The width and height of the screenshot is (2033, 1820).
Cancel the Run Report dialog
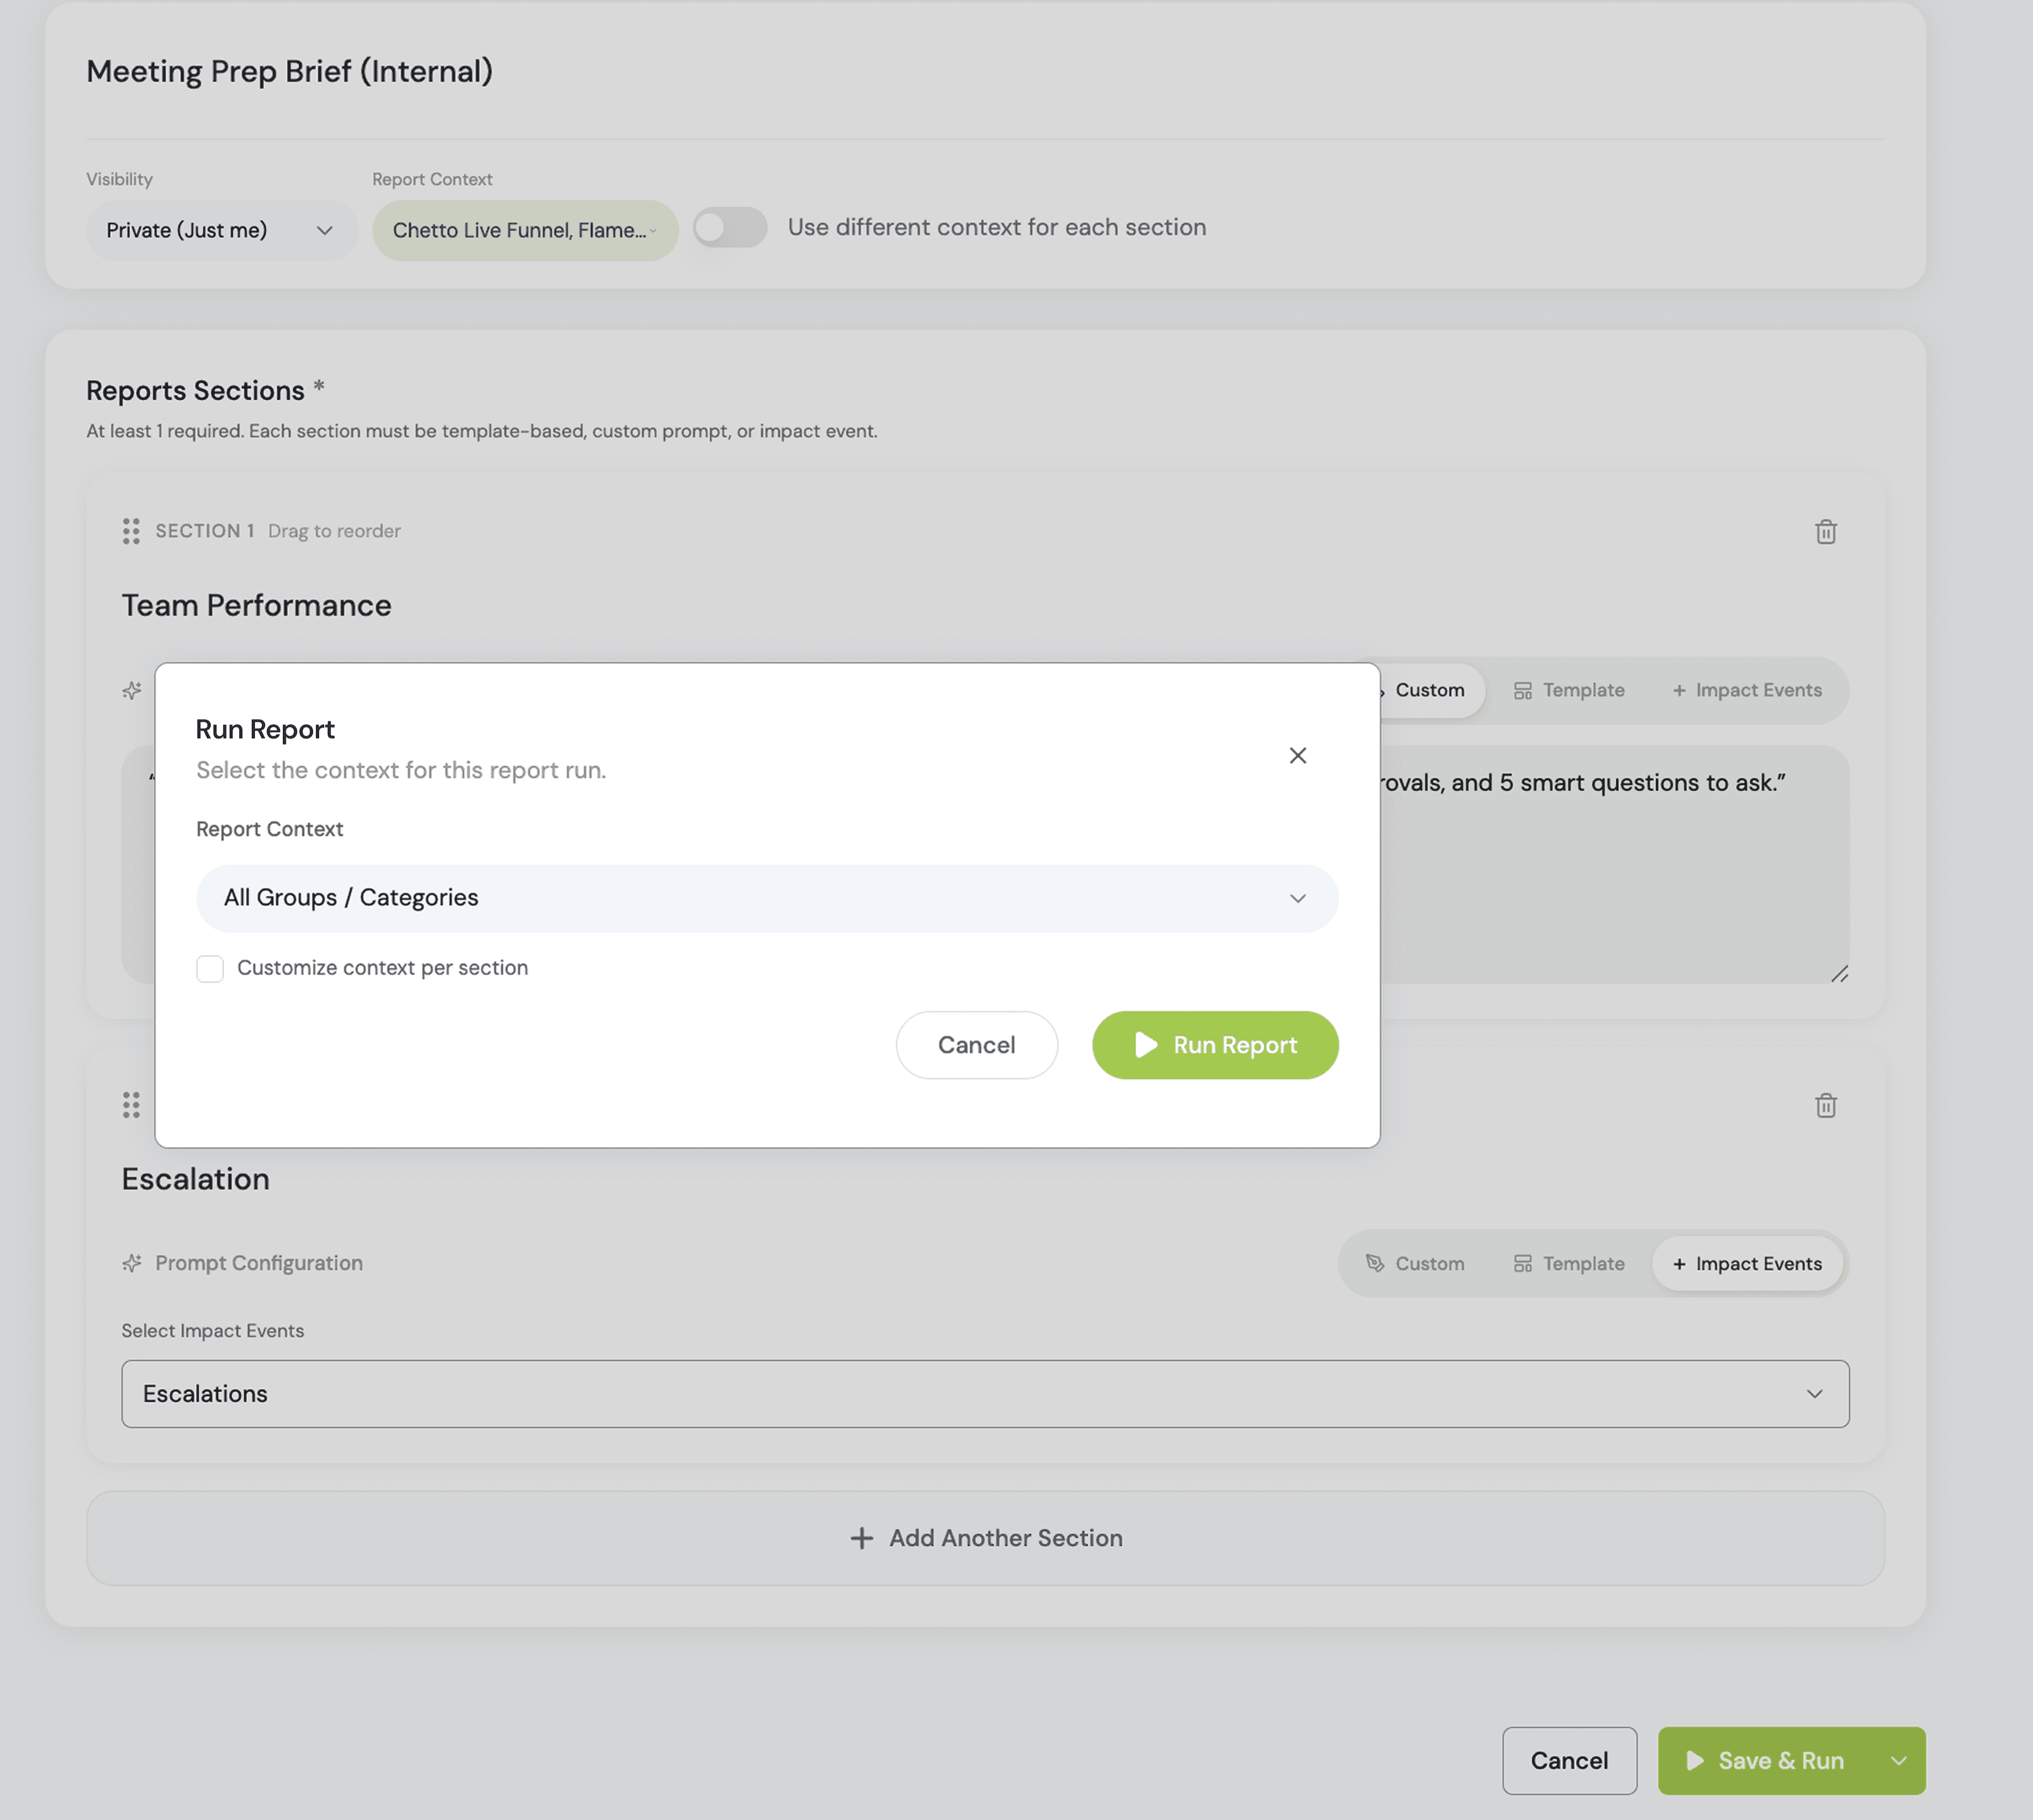tap(976, 1045)
